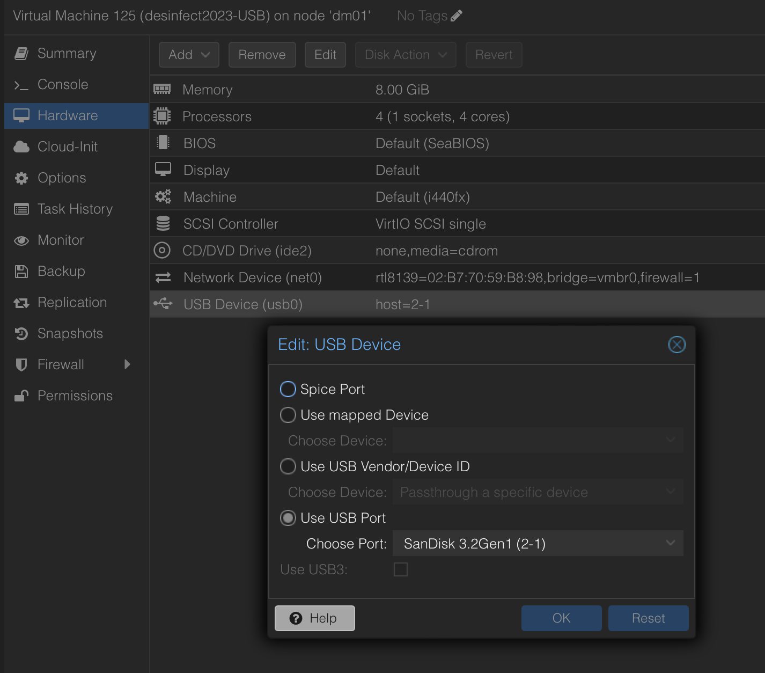Click the Revert button
This screenshot has height=673, width=765.
[494, 55]
